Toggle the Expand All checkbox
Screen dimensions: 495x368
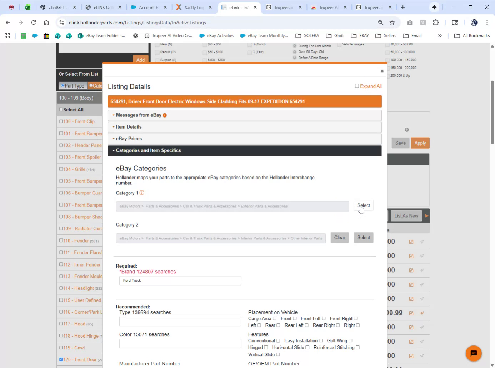(357, 86)
